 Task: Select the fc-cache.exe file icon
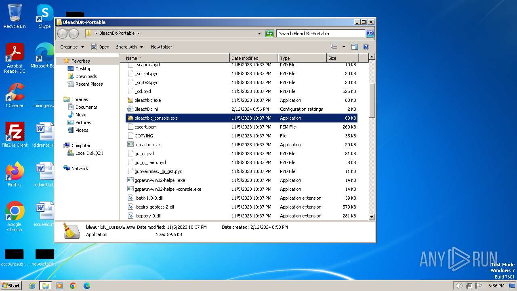[130, 145]
